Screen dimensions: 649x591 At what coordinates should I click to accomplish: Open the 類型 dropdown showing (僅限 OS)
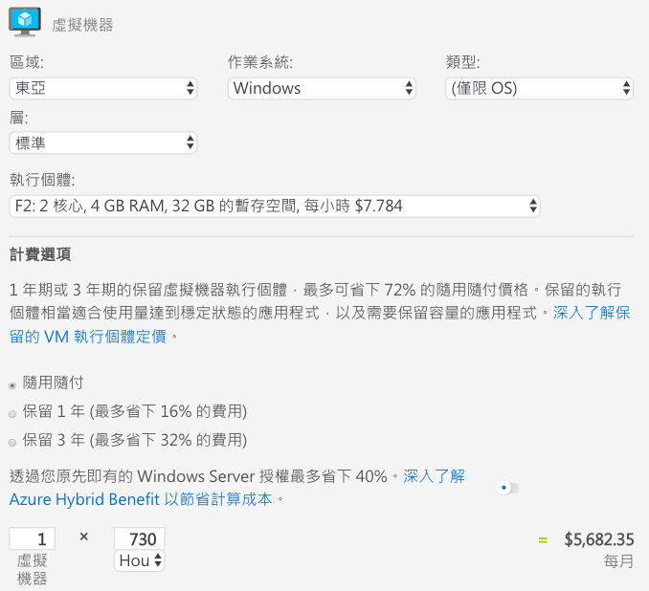tap(539, 88)
